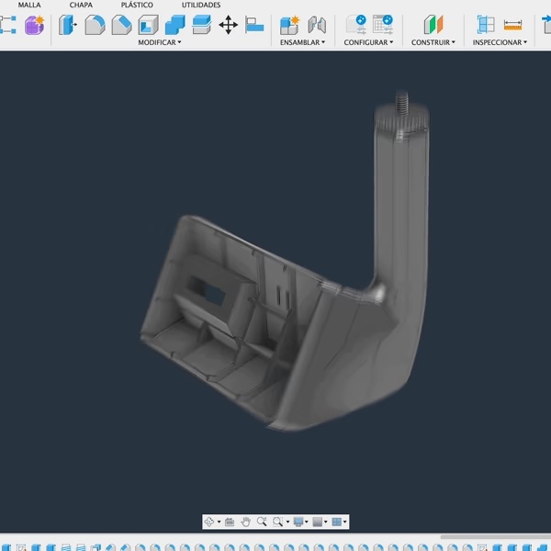Pick the Chamfer tool
Viewport: 551px width, 551px height.
[x=121, y=25]
